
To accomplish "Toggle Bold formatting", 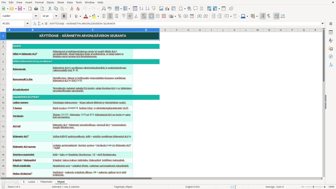I will [64, 16].
